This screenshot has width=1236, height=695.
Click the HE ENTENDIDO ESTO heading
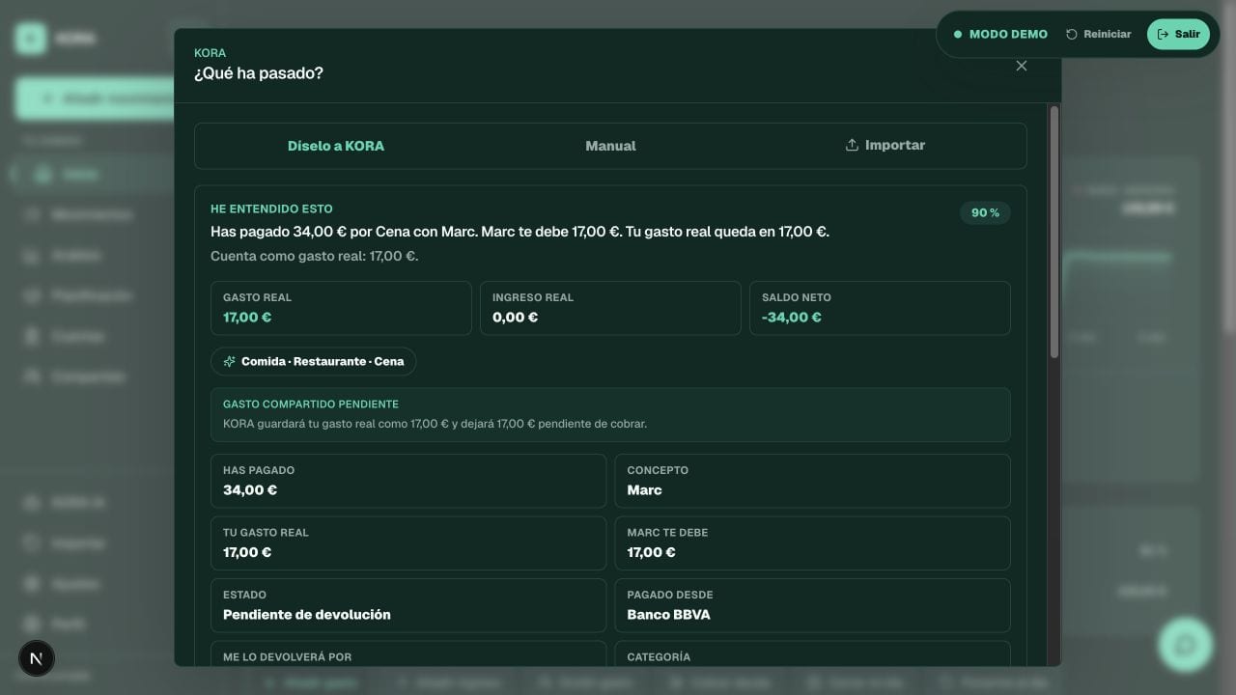click(271, 208)
